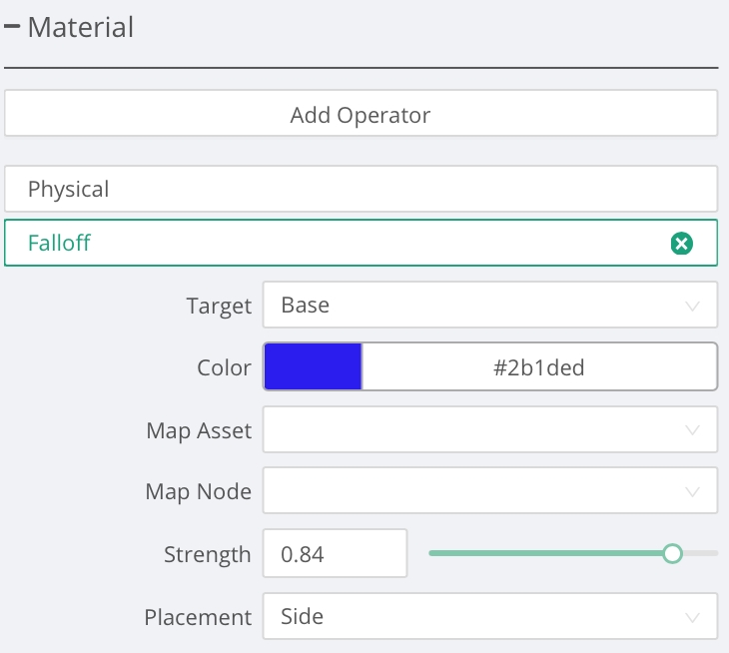The width and height of the screenshot is (729, 653).
Task: Click the chevron arrow of Map Node dropdown
Action: pyautogui.click(x=693, y=492)
